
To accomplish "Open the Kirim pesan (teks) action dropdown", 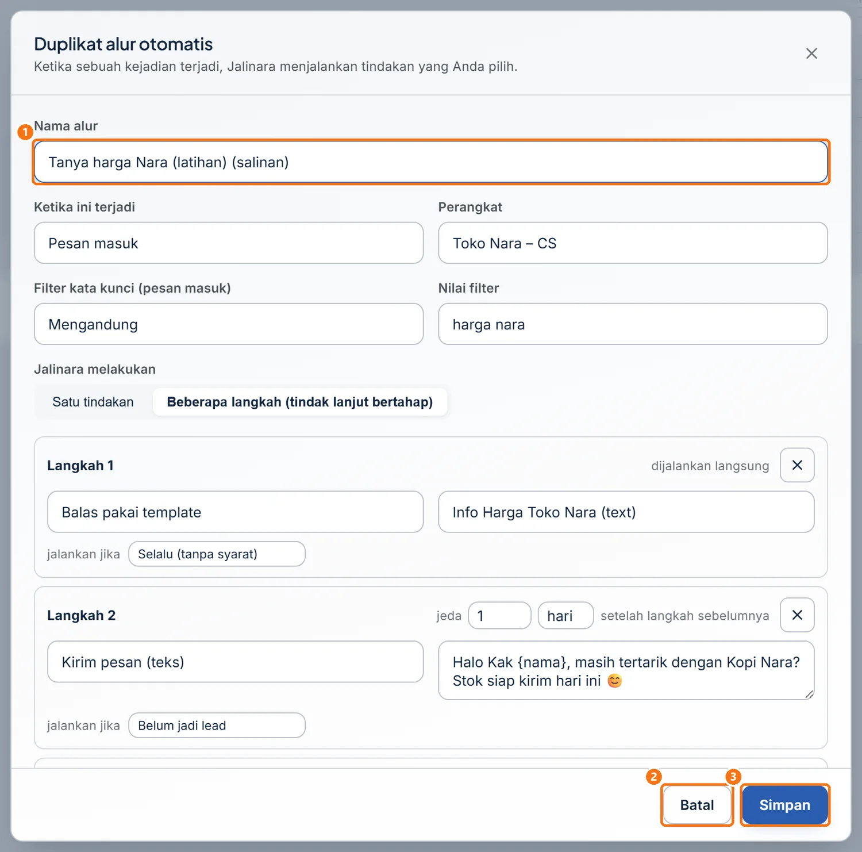I will [x=236, y=662].
